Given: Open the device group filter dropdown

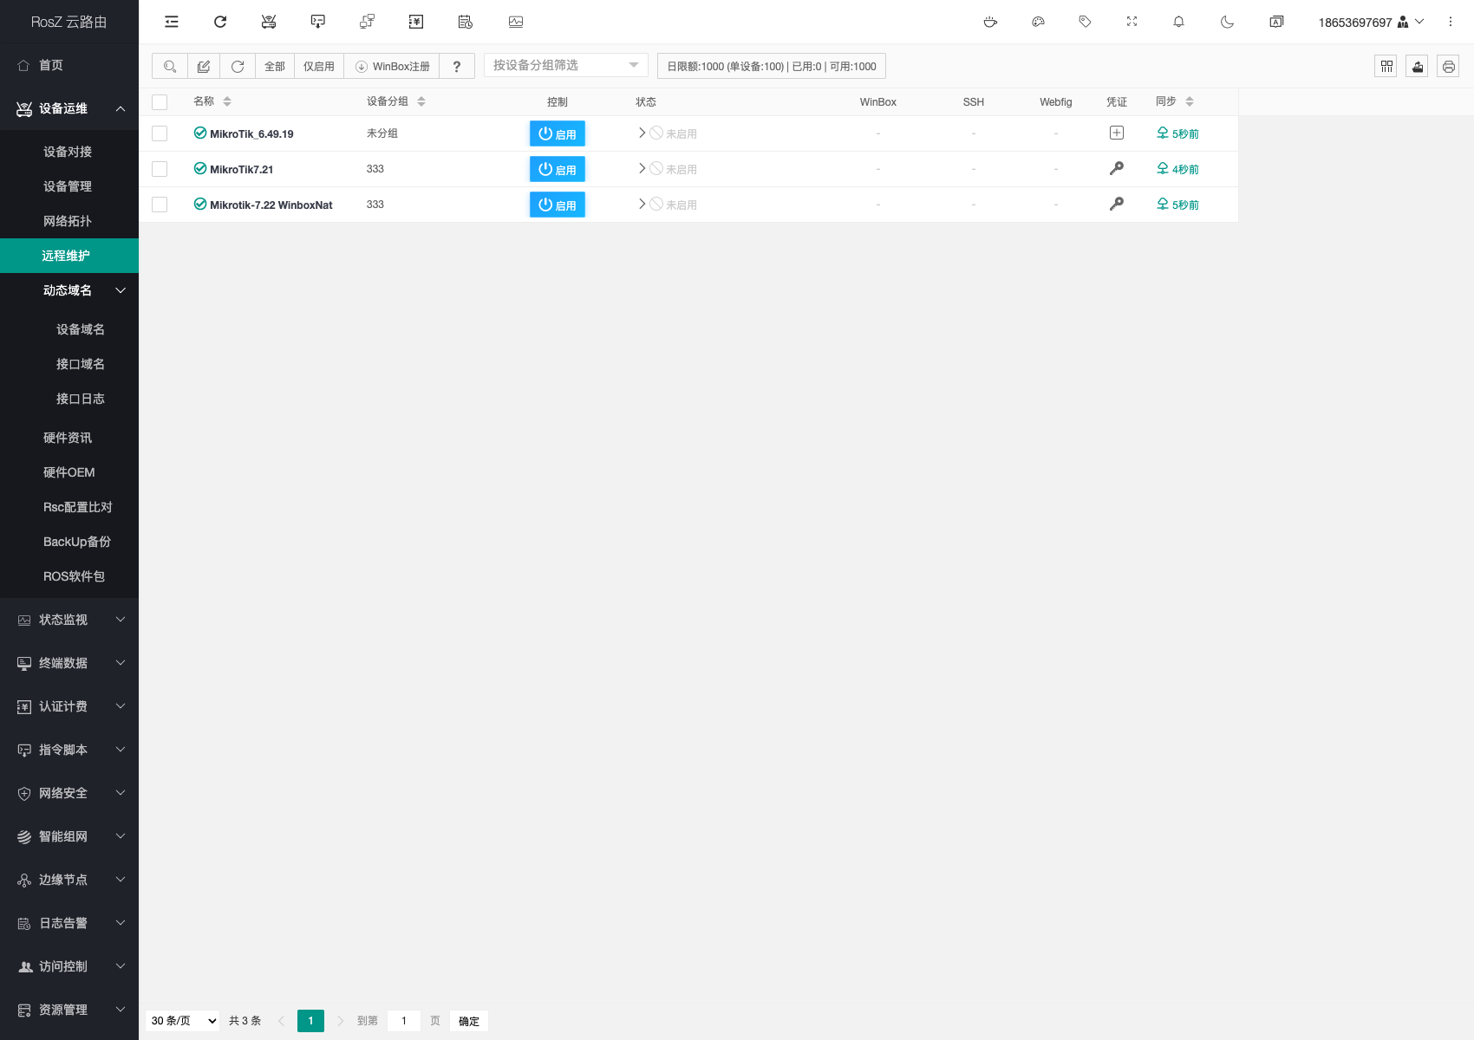Looking at the screenshot, I should [565, 66].
